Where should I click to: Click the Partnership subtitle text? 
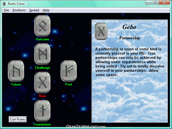click(x=130, y=38)
